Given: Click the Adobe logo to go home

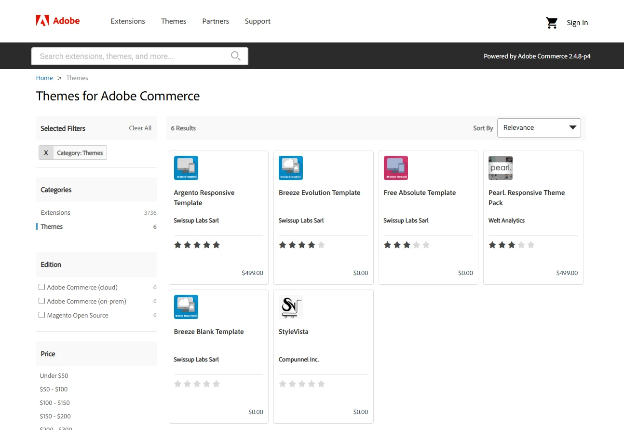Looking at the screenshot, I should 57,20.
